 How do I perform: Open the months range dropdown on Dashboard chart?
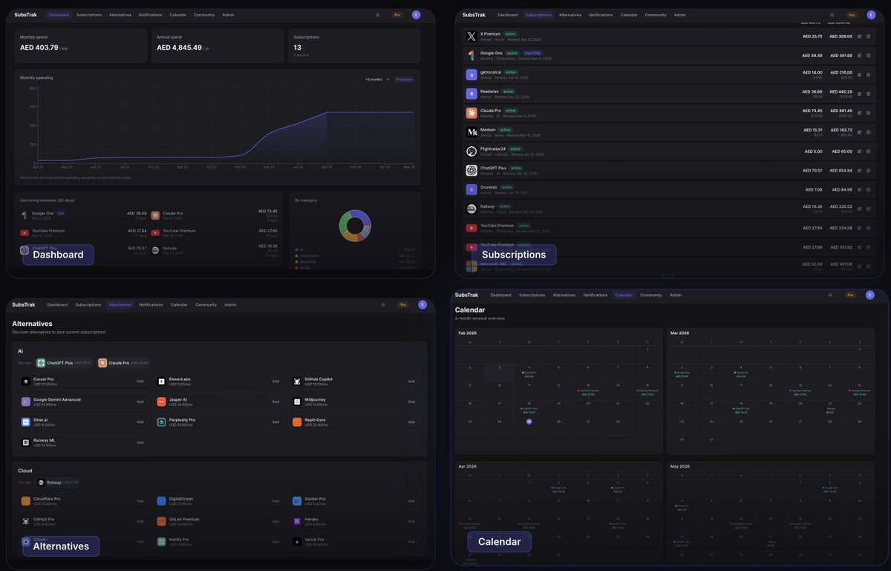[377, 79]
